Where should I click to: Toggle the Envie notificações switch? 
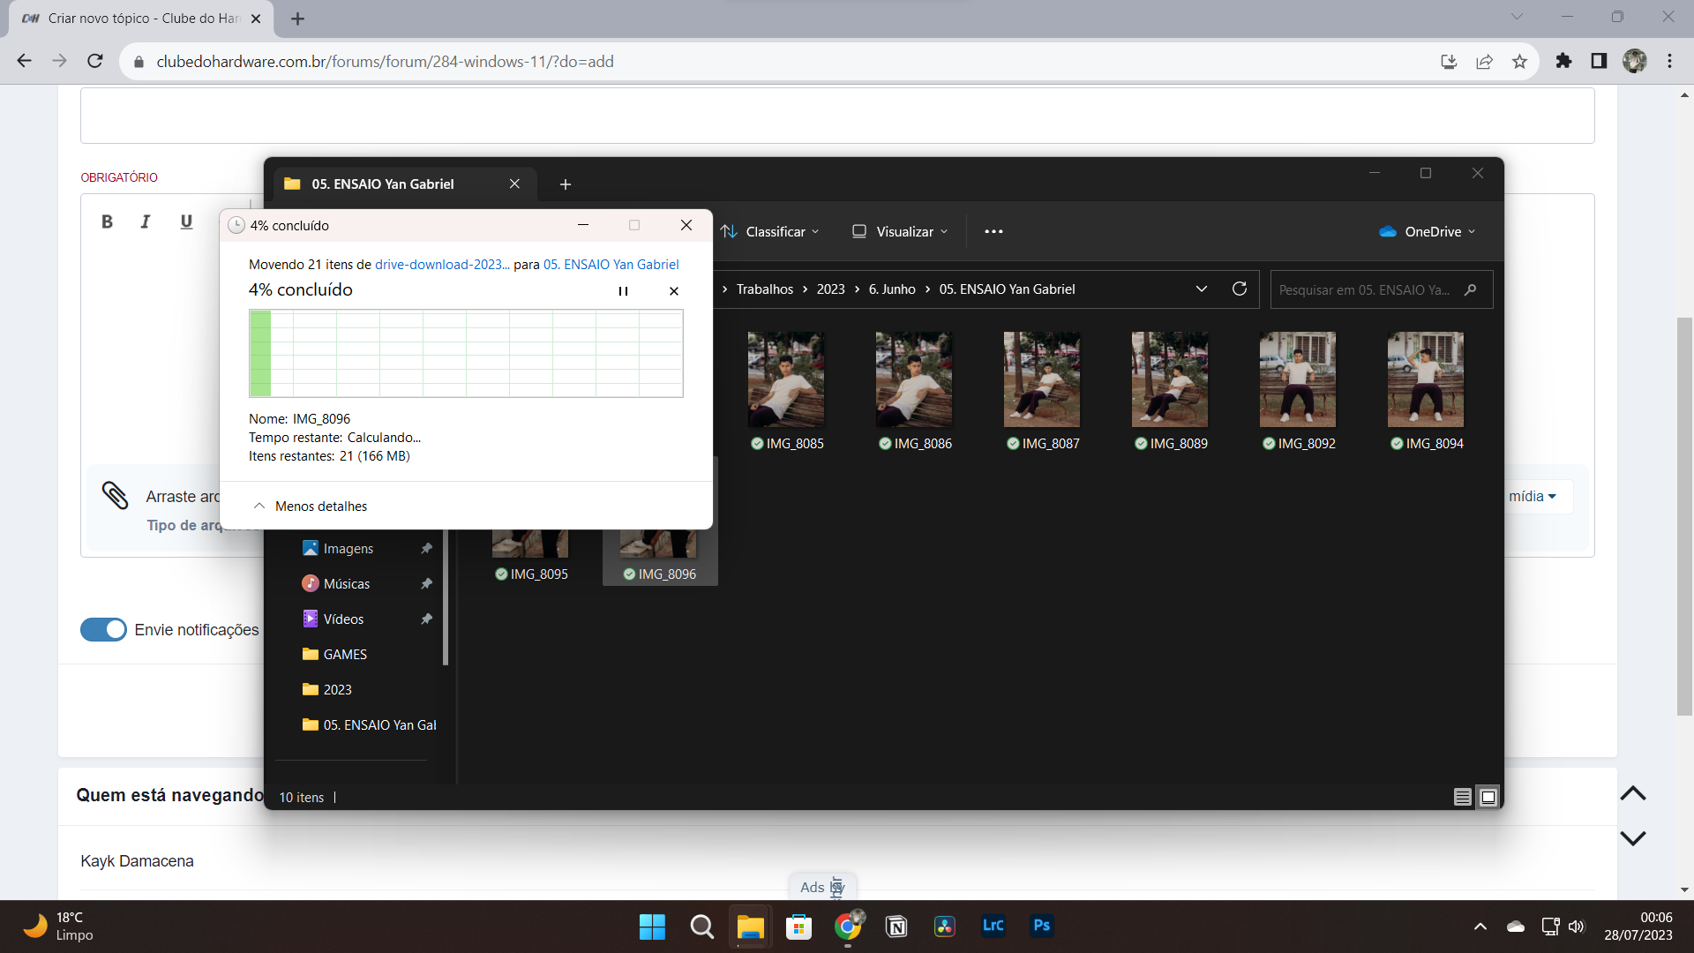point(103,630)
